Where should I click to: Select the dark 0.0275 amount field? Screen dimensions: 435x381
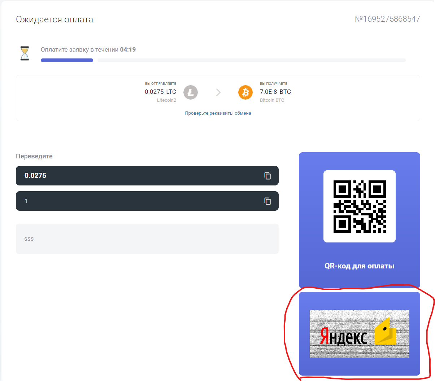(x=137, y=176)
